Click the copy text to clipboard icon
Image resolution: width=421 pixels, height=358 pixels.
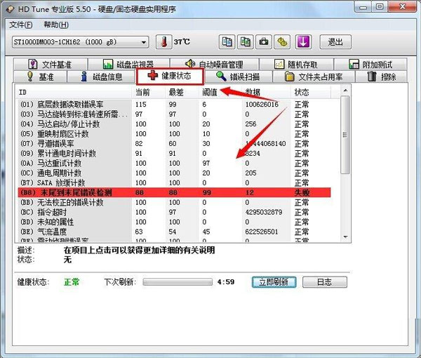coord(227,42)
